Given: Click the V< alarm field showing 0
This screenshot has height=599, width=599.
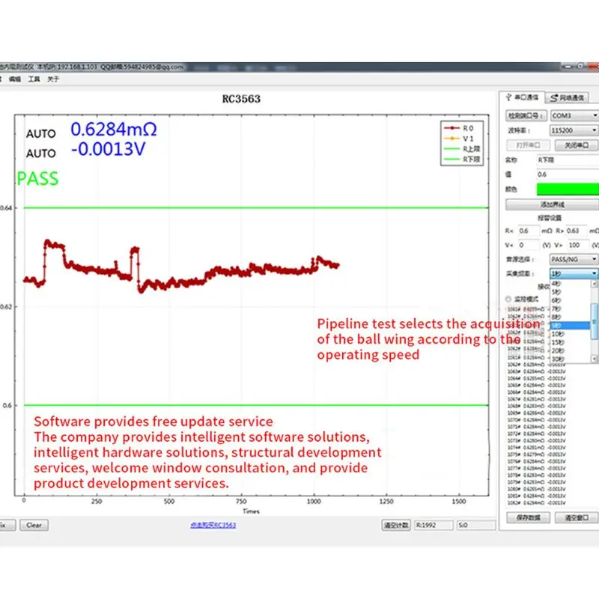Looking at the screenshot, I should coord(529,245).
